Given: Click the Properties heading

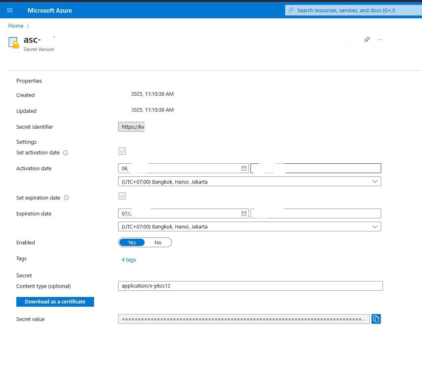Looking at the screenshot, I should [29, 81].
